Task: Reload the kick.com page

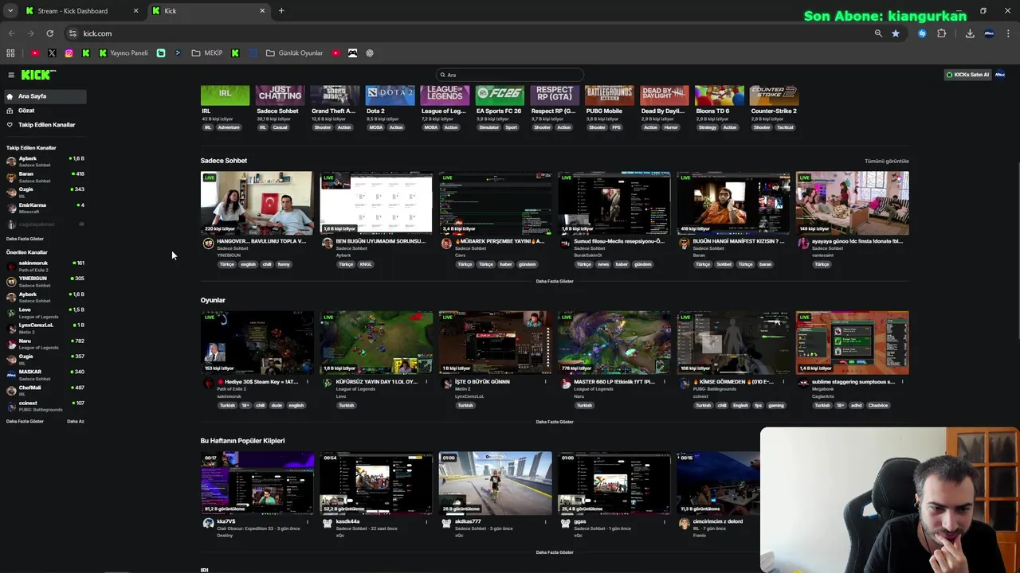Action: pos(49,33)
